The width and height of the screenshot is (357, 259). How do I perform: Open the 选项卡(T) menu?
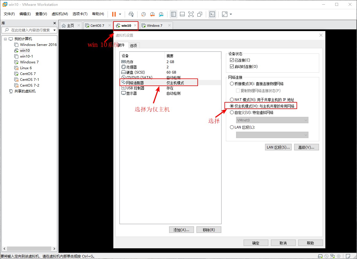click(x=80, y=14)
